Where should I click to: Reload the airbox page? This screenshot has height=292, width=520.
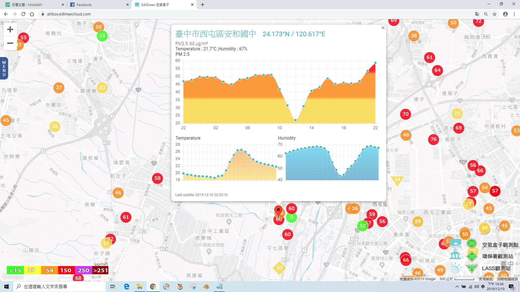click(23, 14)
